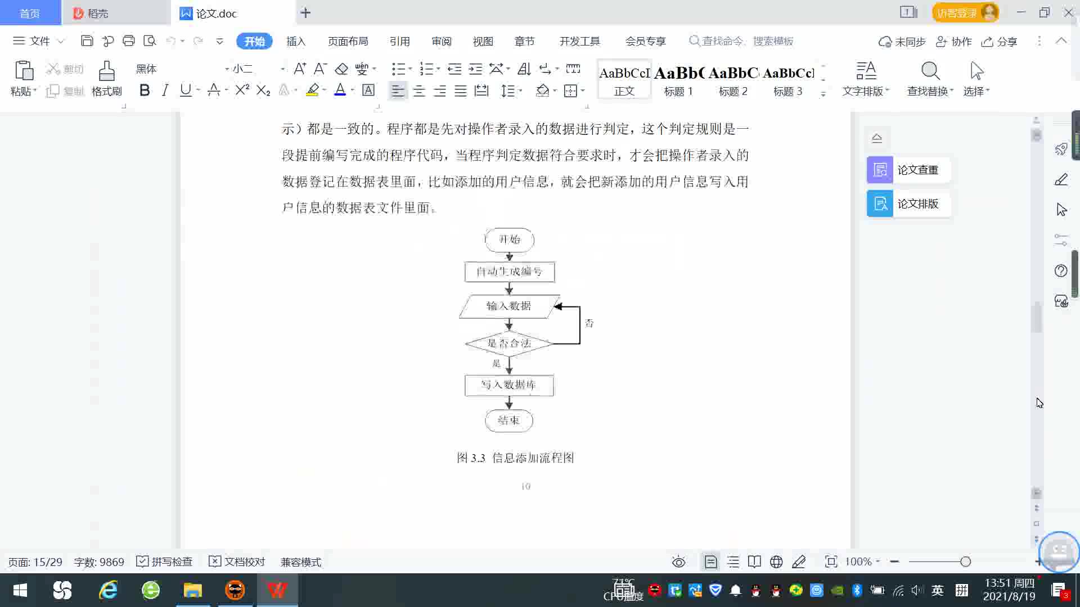This screenshot has width=1080, height=607.
Task: Open 查找替换 magnifier icon
Action: pyautogui.click(x=930, y=71)
